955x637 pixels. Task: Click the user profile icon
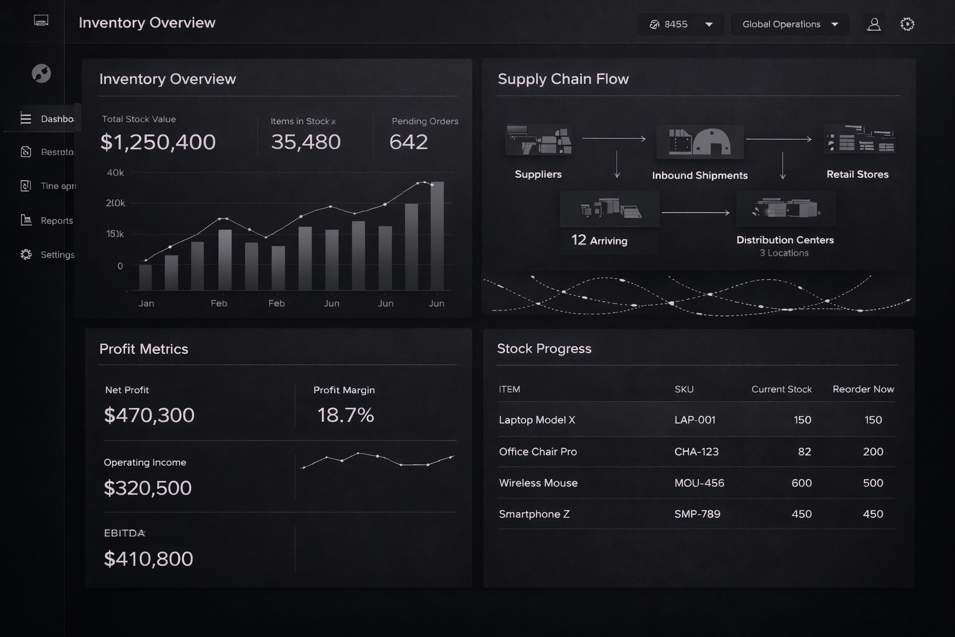tap(874, 24)
